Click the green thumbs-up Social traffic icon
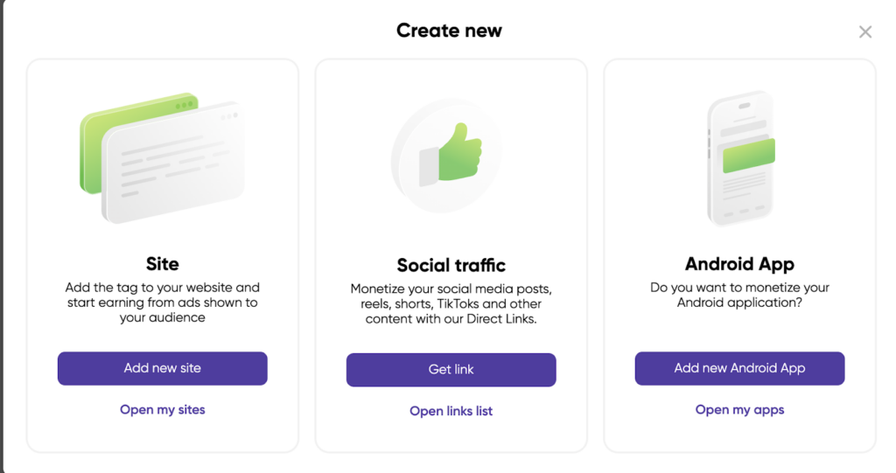896x473 pixels. pos(453,154)
